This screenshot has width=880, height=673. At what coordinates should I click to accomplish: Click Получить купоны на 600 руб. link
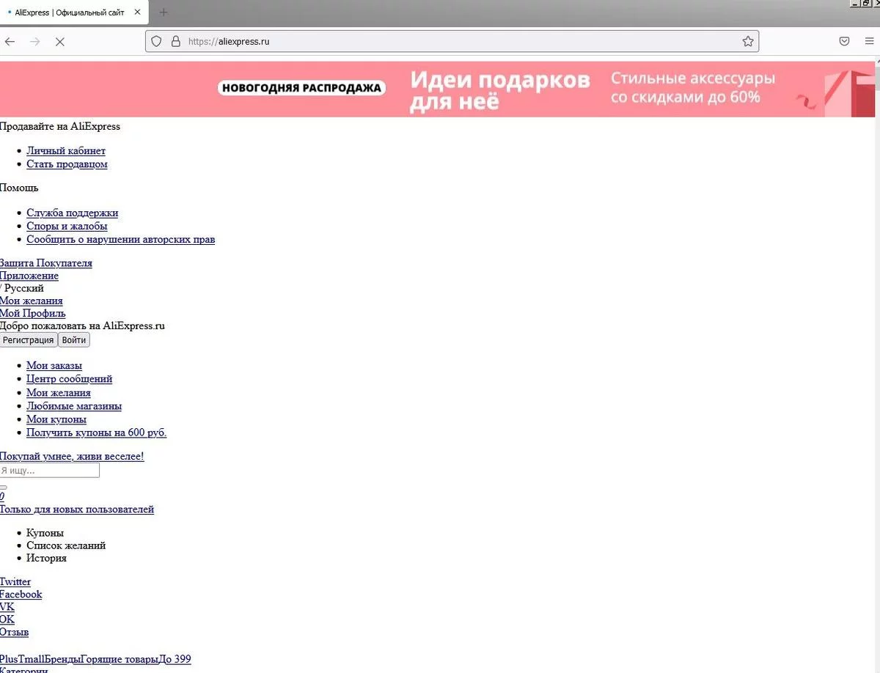tap(96, 433)
